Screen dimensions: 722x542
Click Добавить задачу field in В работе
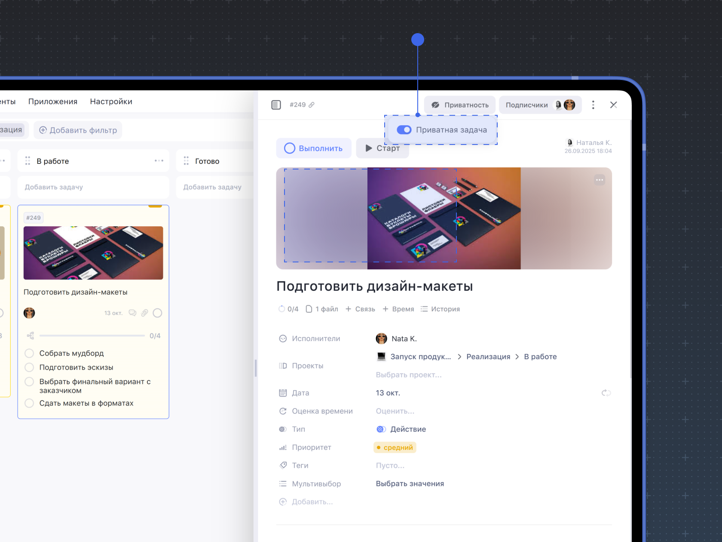[x=93, y=187]
